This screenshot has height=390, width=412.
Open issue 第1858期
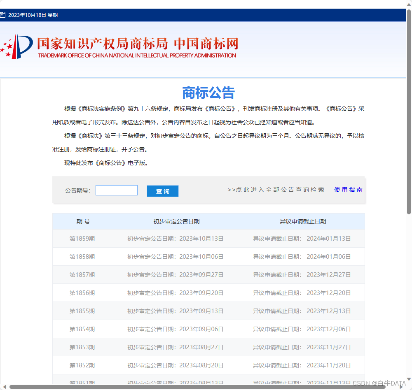[82, 257]
